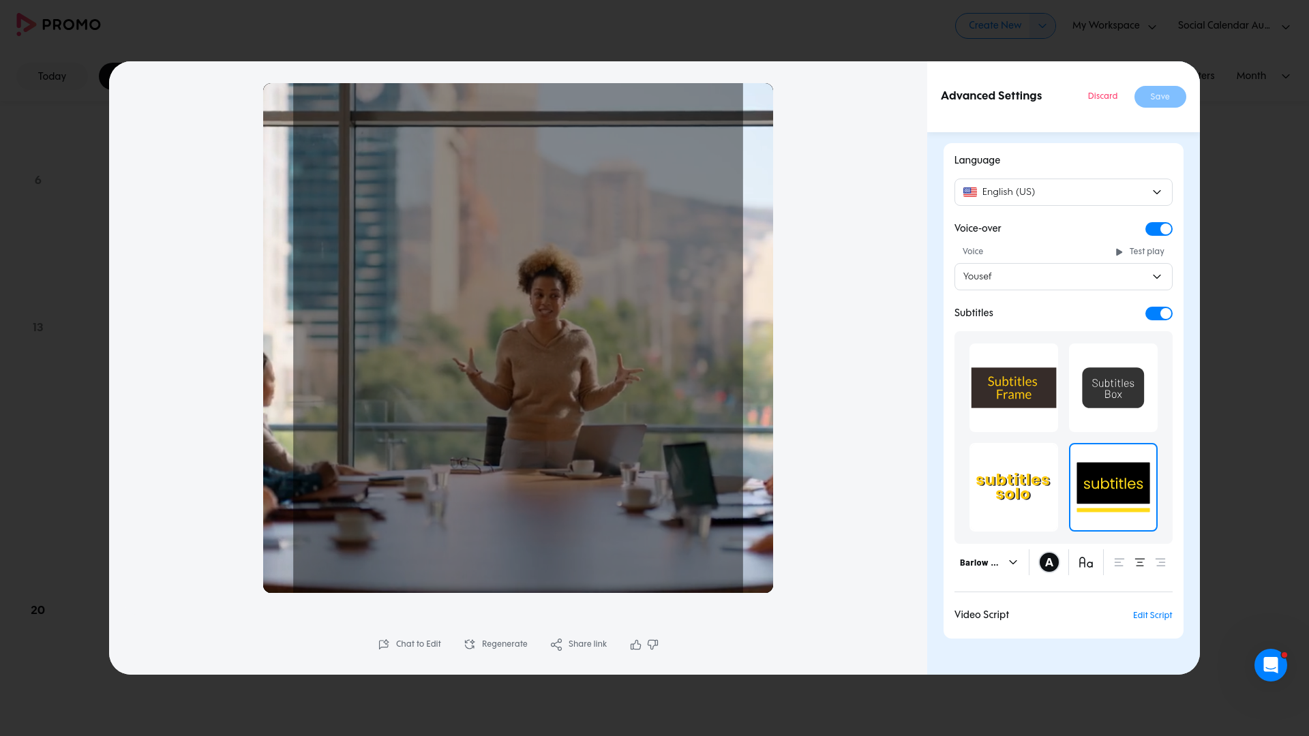Image resolution: width=1309 pixels, height=736 pixels.
Task: Click the Regenerate video icon
Action: point(470,644)
